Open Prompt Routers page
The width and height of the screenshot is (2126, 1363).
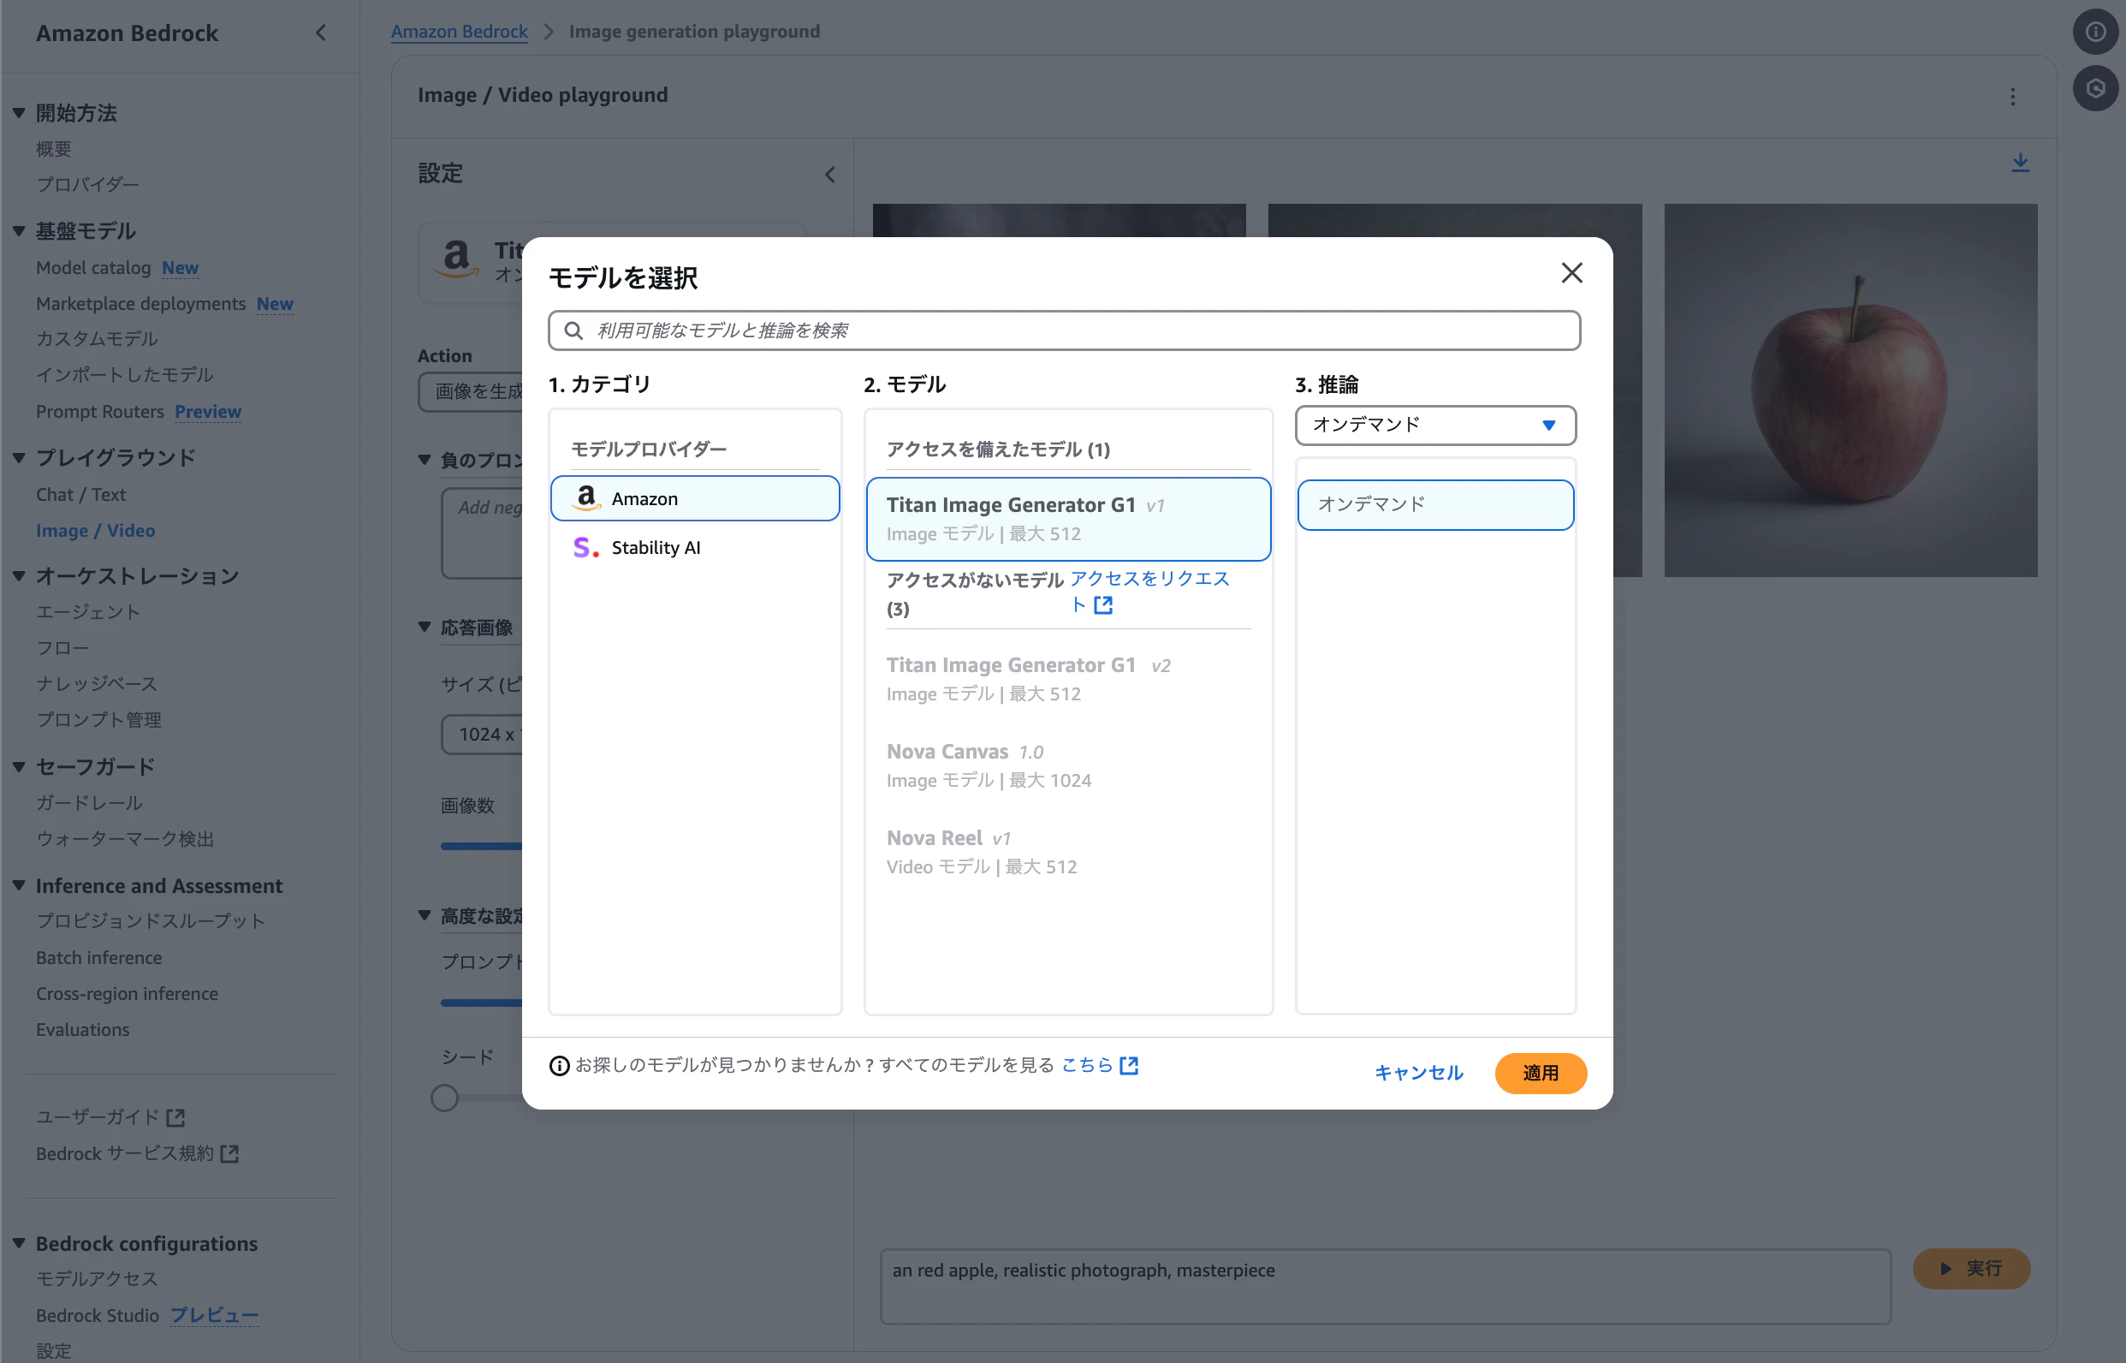point(100,412)
